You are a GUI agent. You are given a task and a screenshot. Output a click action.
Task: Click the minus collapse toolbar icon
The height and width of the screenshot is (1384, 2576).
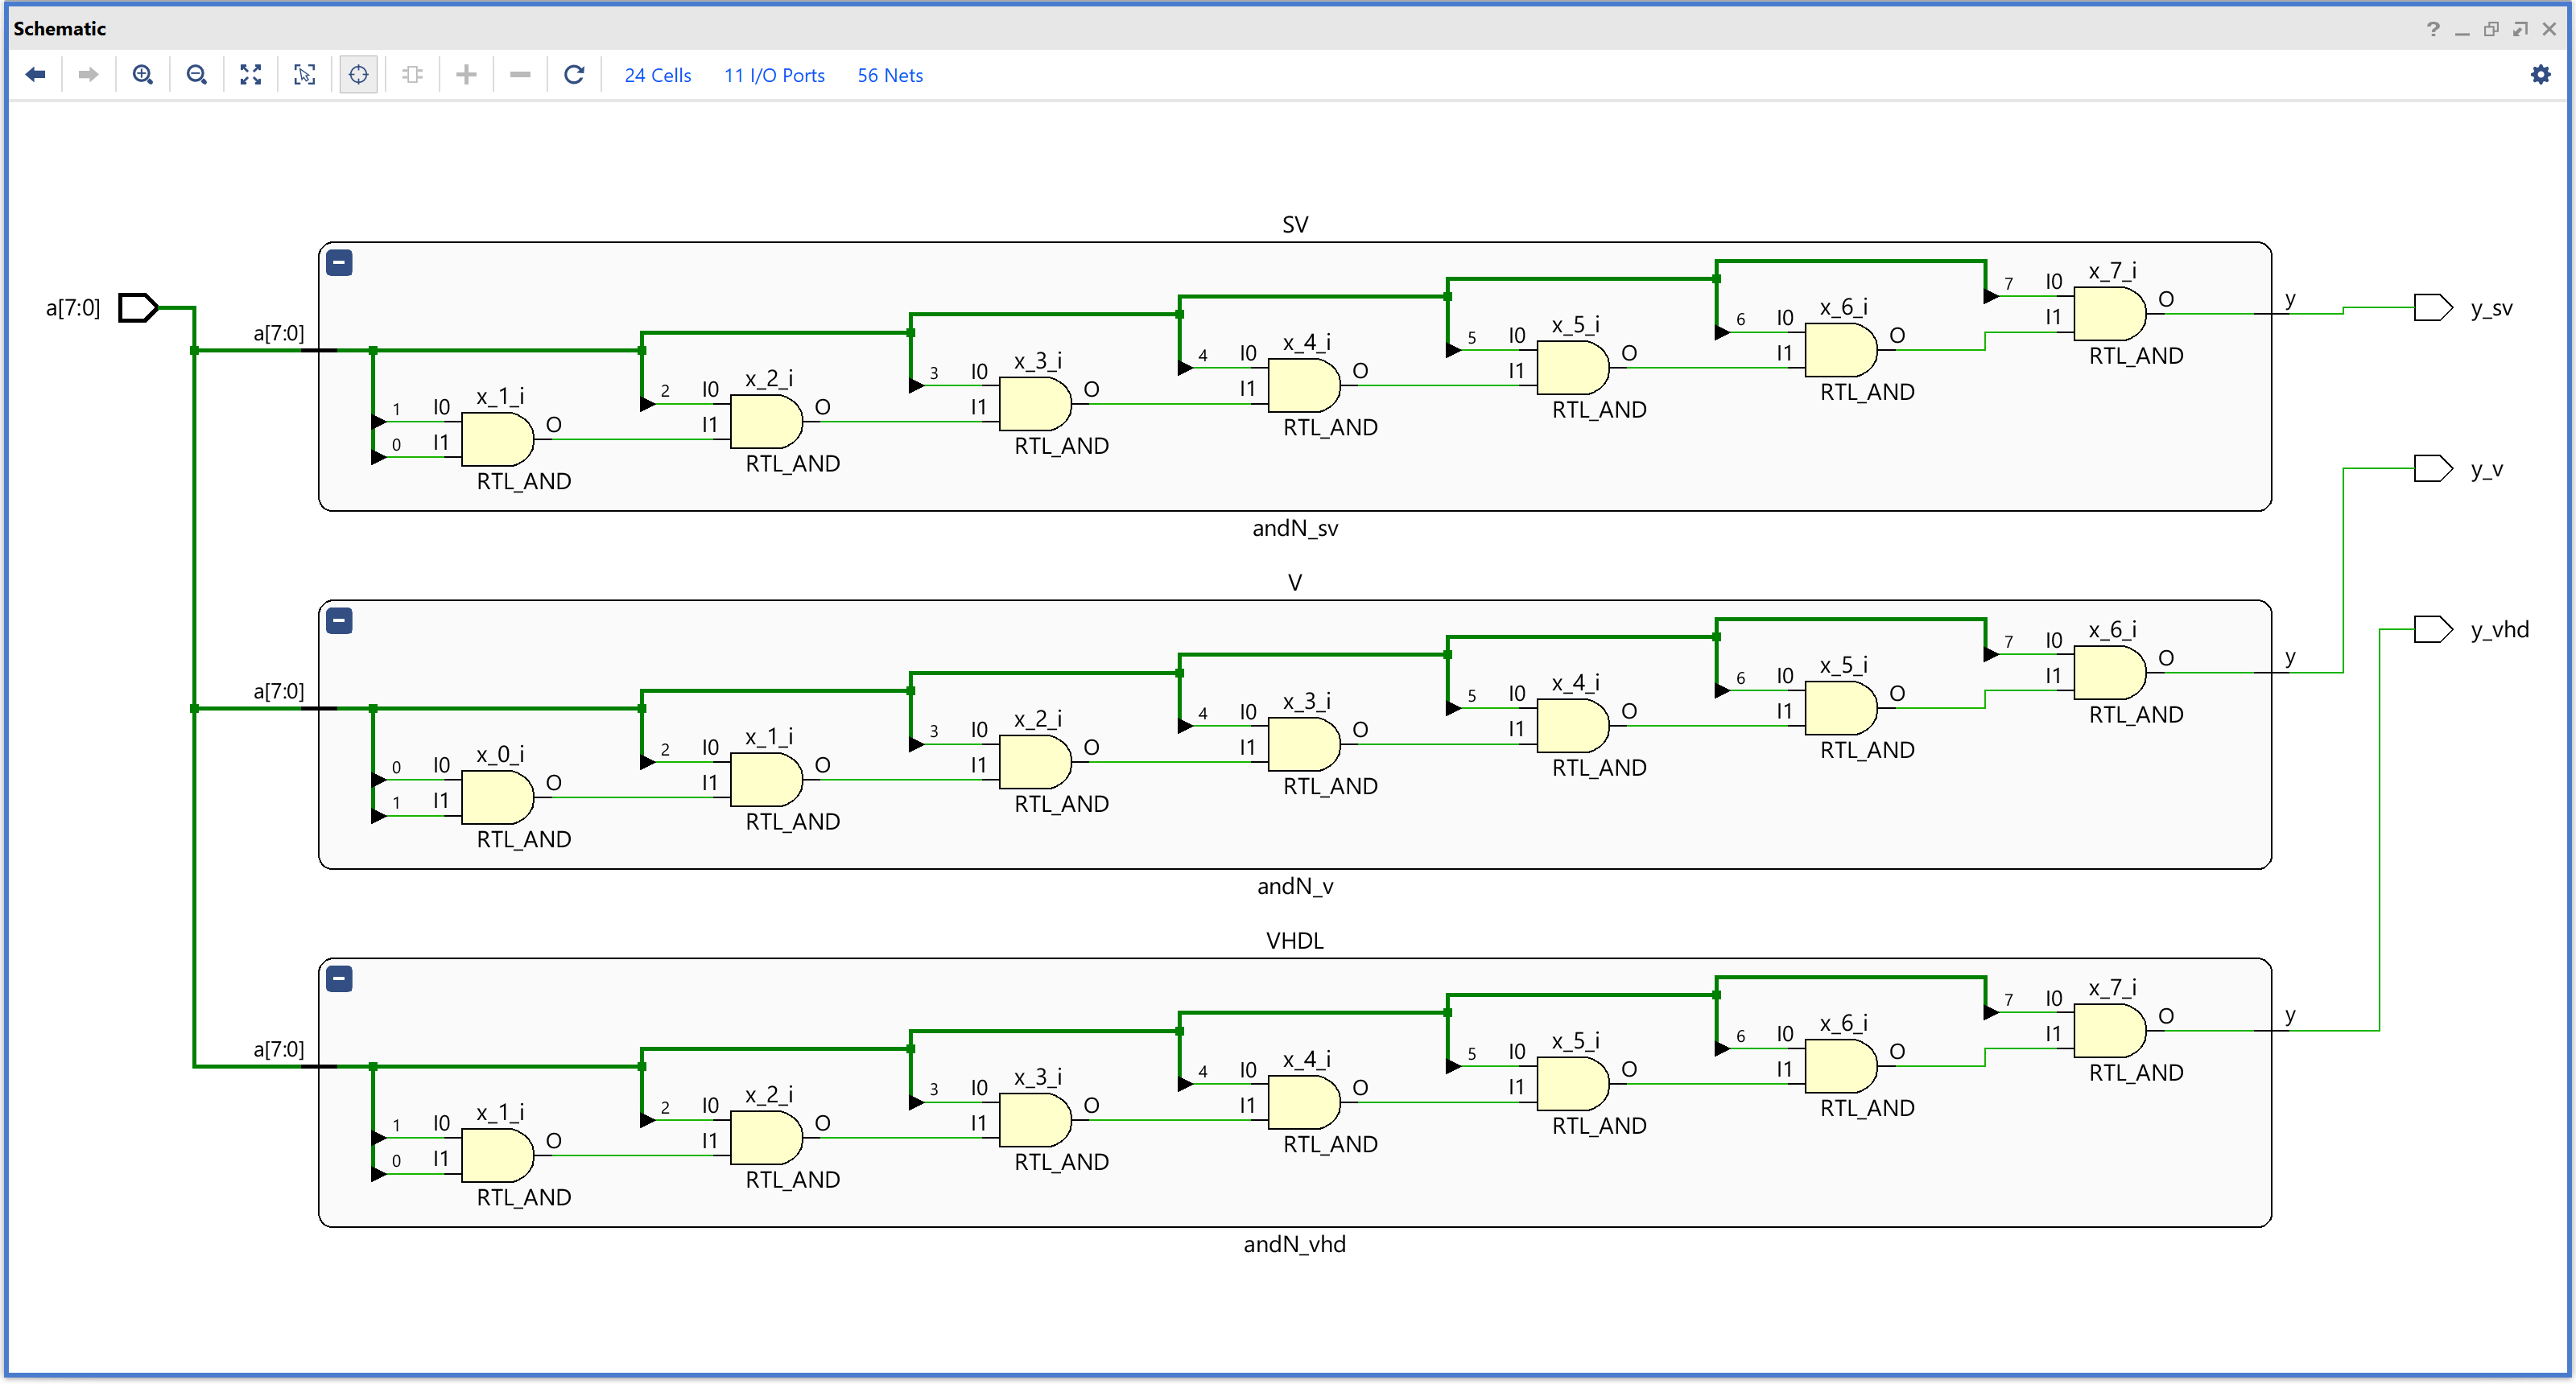pyautogui.click(x=520, y=75)
